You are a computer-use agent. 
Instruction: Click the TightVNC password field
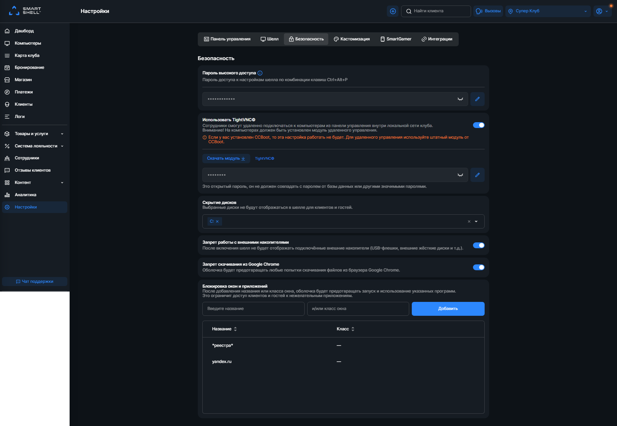point(335,175)
